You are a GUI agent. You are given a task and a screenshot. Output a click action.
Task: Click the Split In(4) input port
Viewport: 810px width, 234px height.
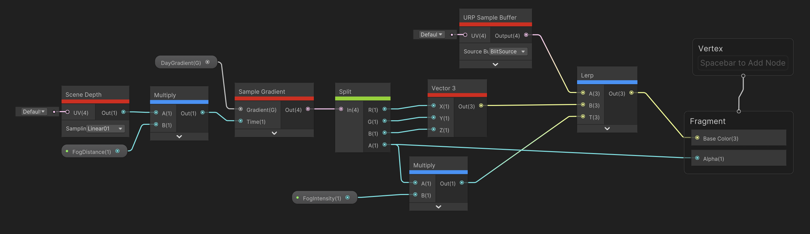tap(341, 109)
